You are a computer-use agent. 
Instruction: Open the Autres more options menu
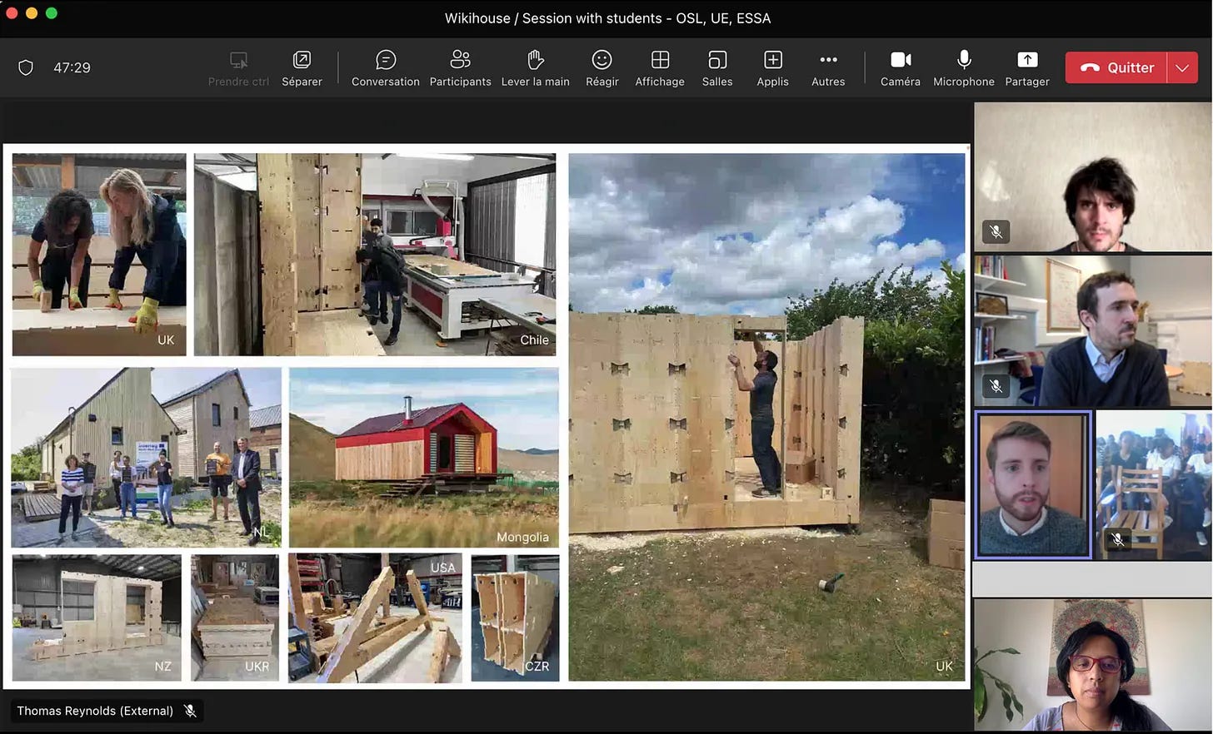[x=828, y=68]
